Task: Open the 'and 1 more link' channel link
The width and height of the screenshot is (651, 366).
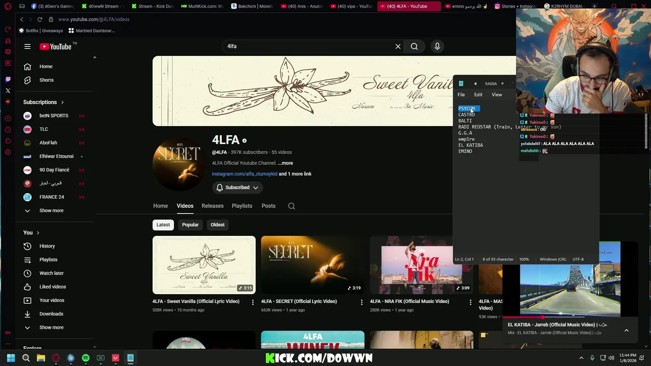Action: pos(295,174)
